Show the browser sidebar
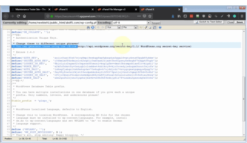 (x=185, y=16)
